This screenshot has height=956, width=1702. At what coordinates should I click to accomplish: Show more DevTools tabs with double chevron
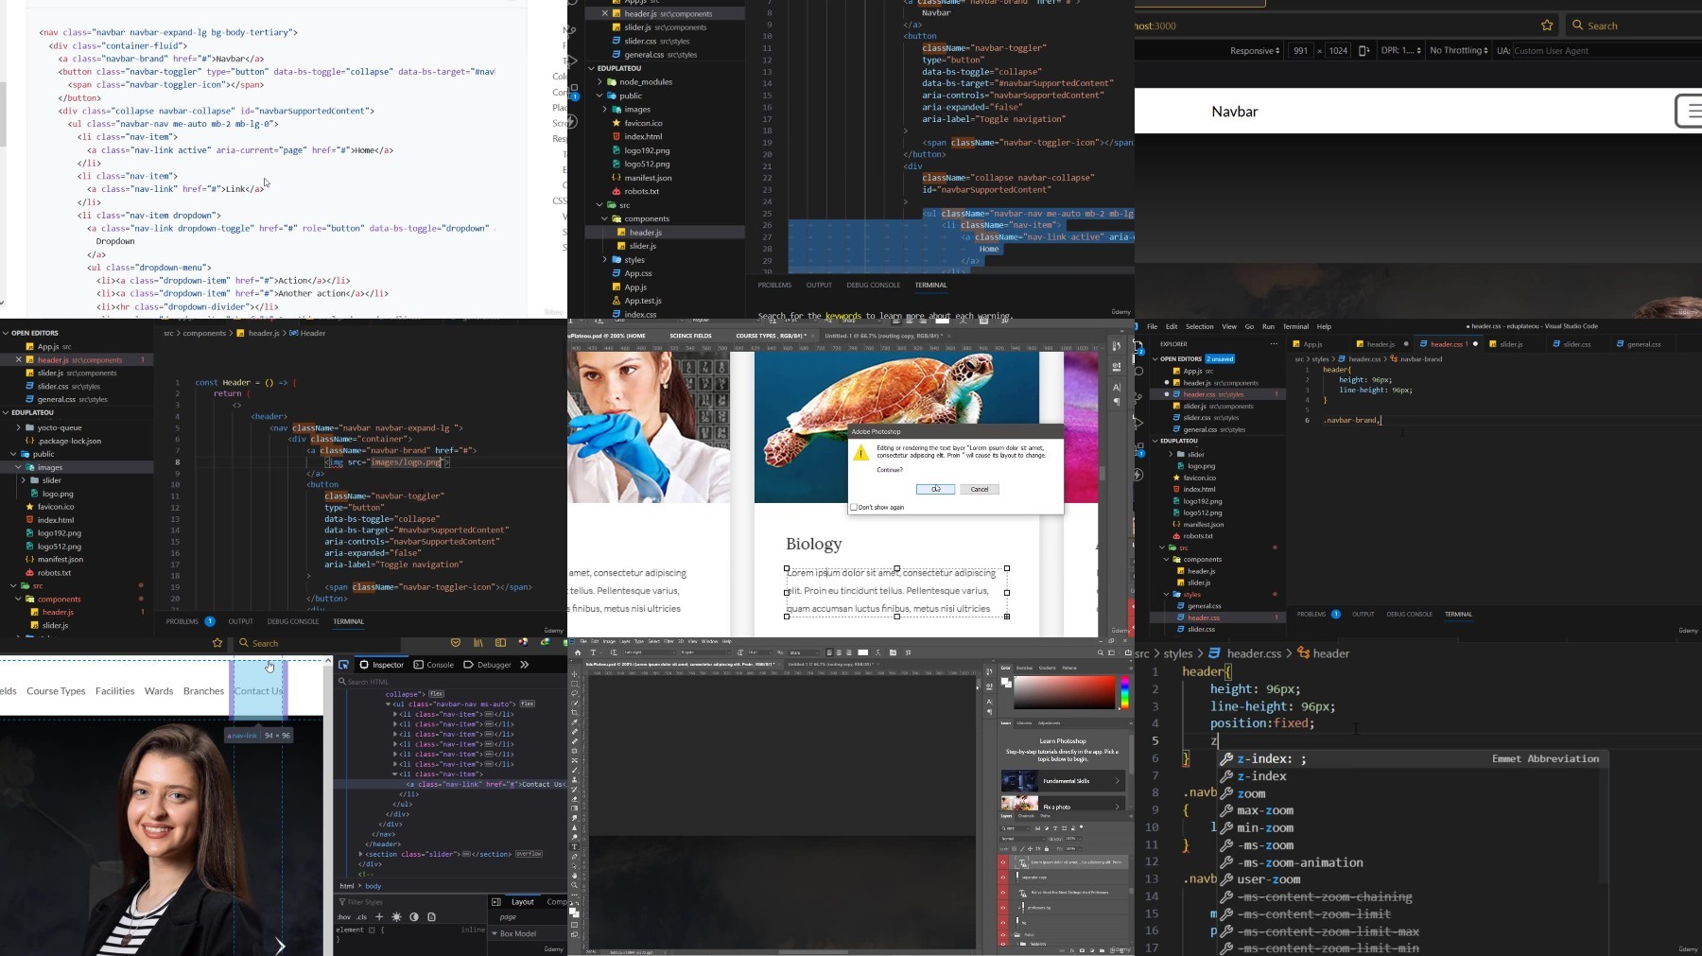[525, 665]
